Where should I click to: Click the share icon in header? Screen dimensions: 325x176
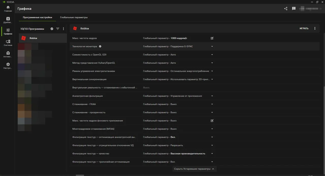coord(286,9)
